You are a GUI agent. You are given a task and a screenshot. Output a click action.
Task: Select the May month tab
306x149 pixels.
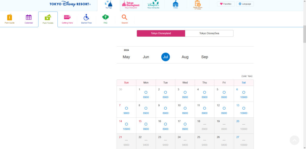(126, 57)
